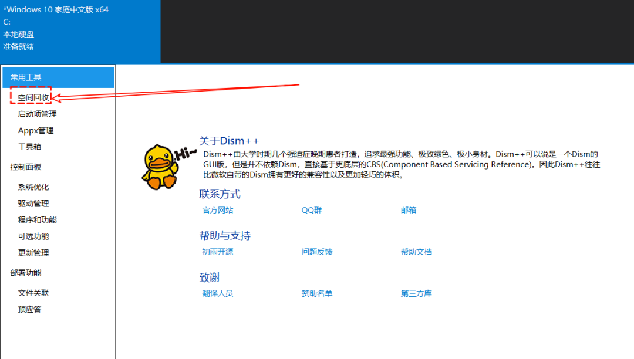Open 更新管理 in the sidebar

pyautogui.click(x=33, y=253)
